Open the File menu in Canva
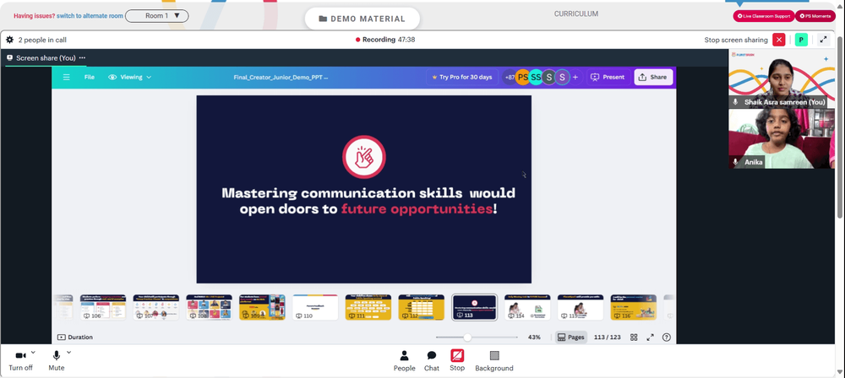This screenshot has width=845, height=378. coord(90,77)
